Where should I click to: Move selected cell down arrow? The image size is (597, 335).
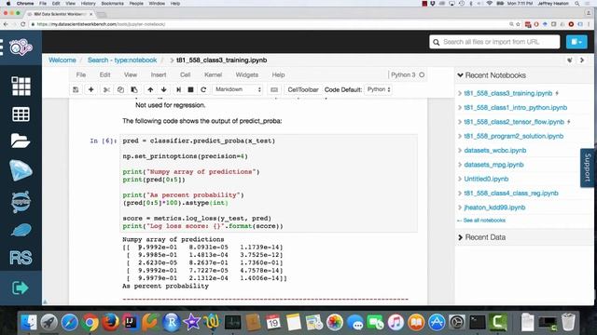click(x=164, y=89)
